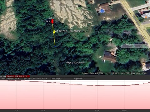Viewport: 150px width, 112px height.
Task: Click the Image © 2024 Airbus attribution
Action: pyautogui.click(x=75, y=63)
